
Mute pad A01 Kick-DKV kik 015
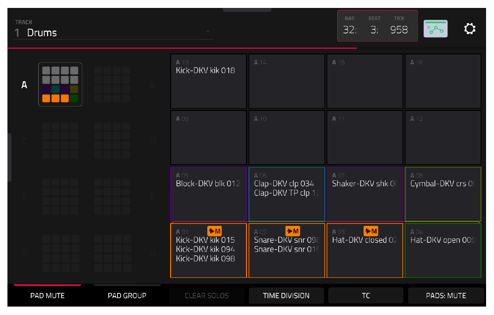pos(208,251)
